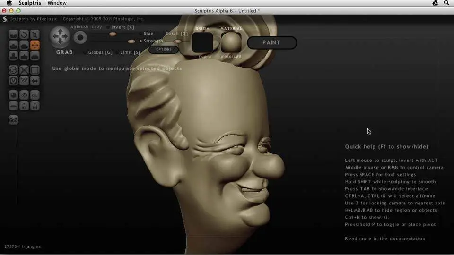Select the Flatten tool

[x=24, y=45]
